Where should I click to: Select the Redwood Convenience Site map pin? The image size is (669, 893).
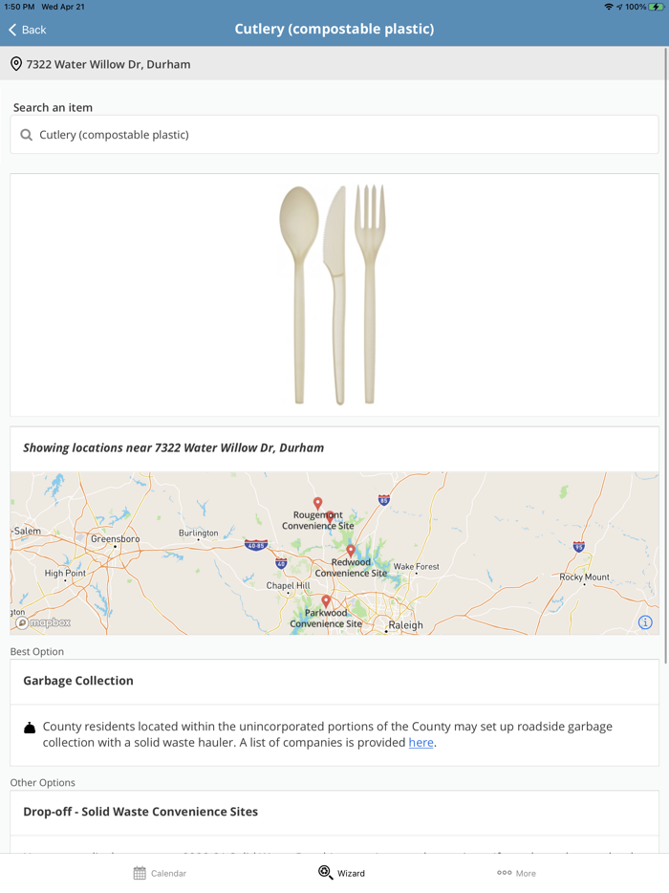point(351,551)
